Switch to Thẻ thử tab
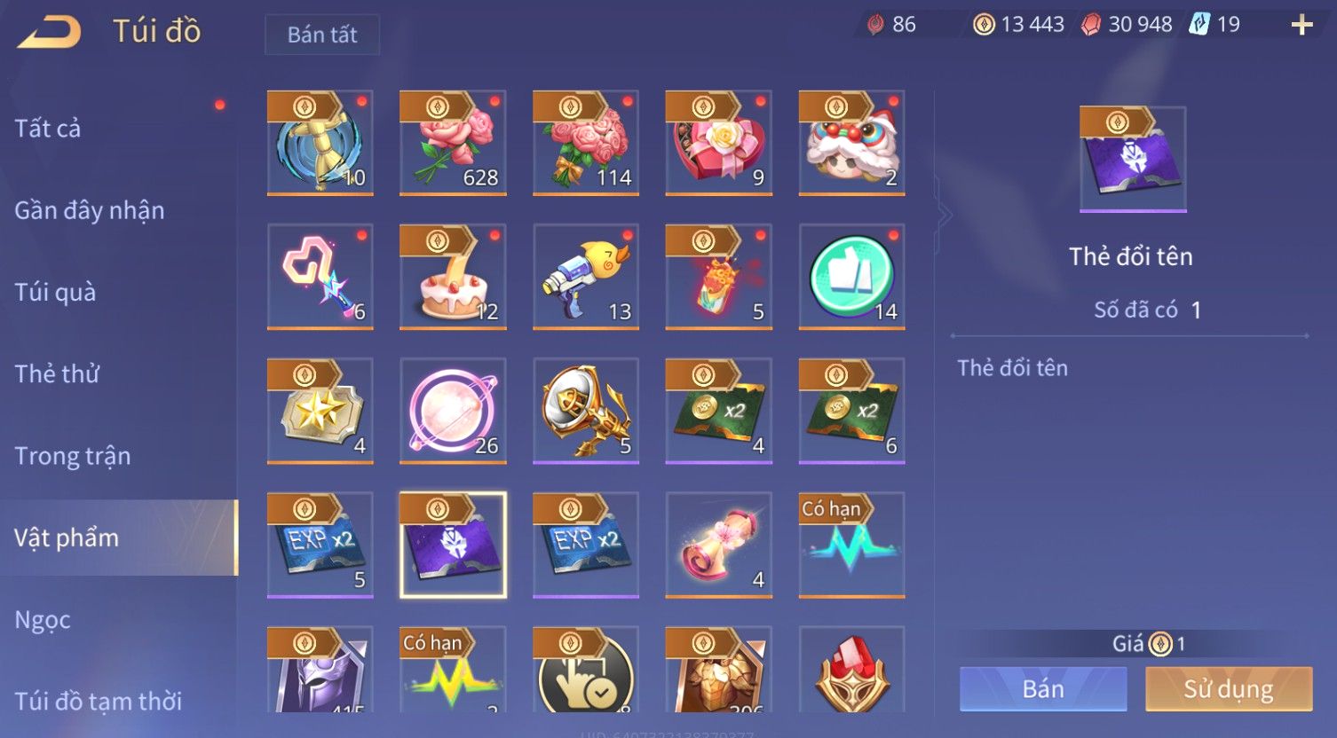Image resolution: width=1337 pixels, height=738 pixels. click(57, 373)
